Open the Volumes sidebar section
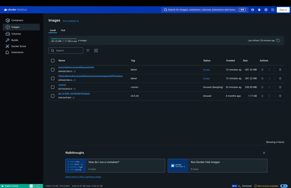Viewport: 291px width, 188px height. pos(21,34)
